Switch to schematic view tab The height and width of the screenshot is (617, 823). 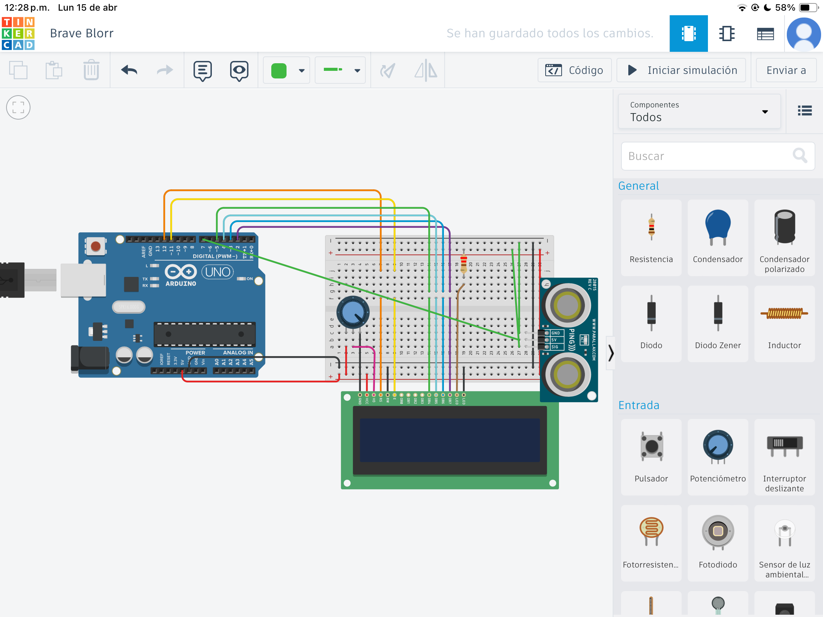point(727,34)
